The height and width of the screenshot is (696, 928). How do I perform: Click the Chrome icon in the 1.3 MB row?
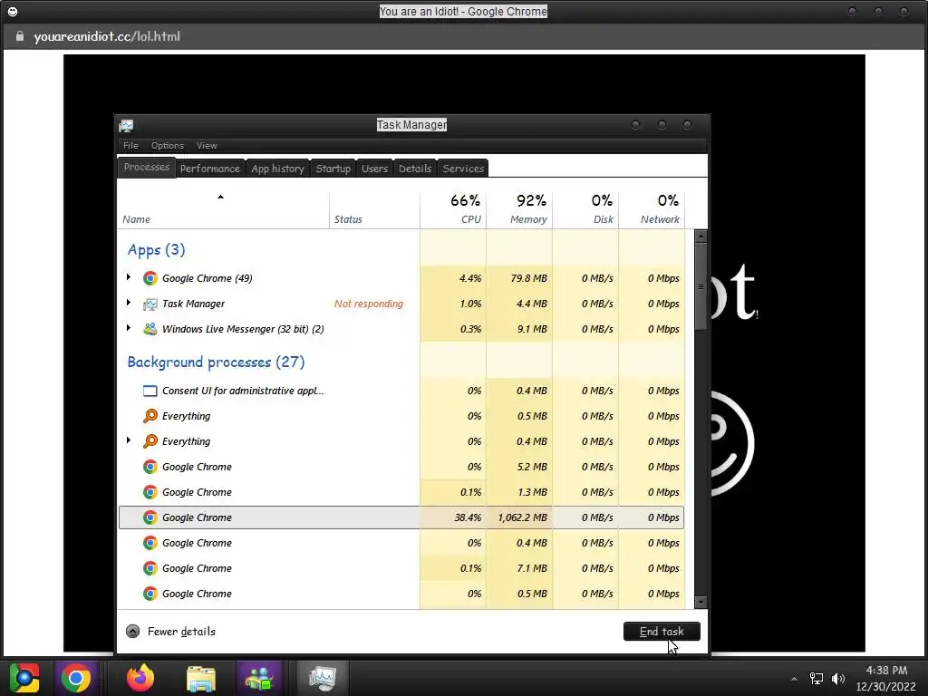tap(150, 492)
